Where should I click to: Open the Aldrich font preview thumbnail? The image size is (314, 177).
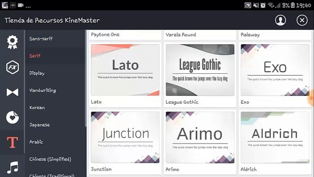pos(275,137)
